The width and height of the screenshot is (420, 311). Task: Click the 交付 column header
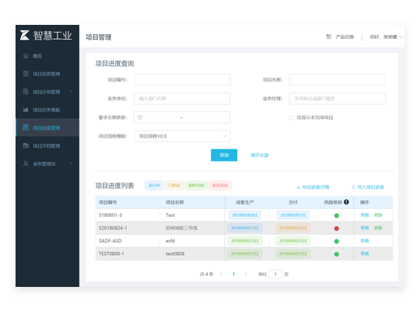coord(293,202)
